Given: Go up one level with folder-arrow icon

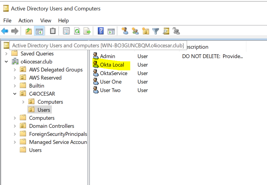Looking at the screenshot, I should [x=29, y=31].
